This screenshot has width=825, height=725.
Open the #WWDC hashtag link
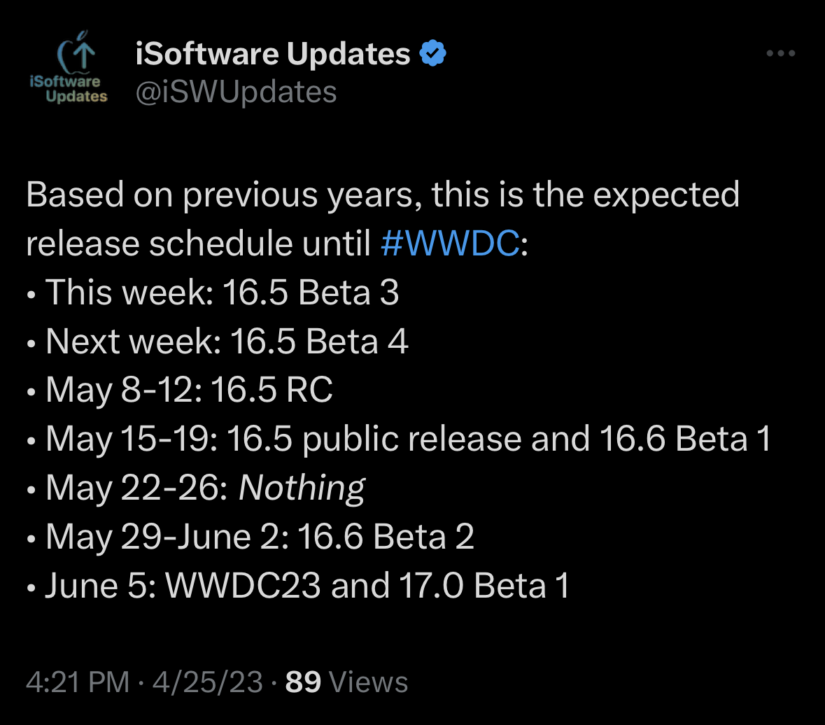point(451,243)
